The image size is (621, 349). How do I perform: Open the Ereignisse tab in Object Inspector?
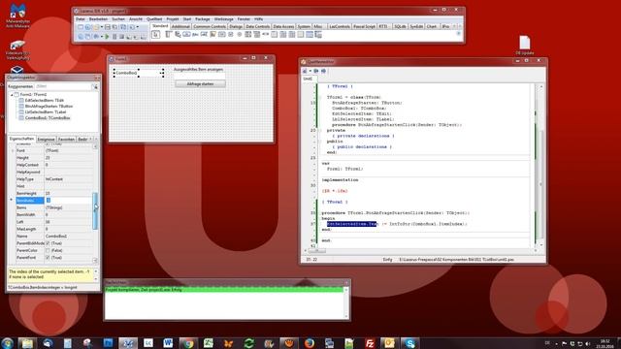[46, 140]
